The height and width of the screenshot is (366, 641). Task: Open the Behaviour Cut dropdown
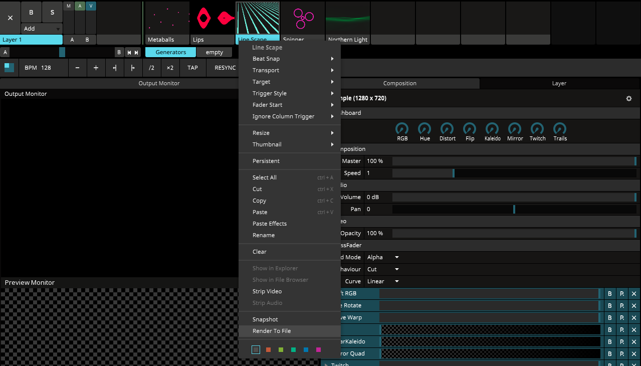pos(383,269)
